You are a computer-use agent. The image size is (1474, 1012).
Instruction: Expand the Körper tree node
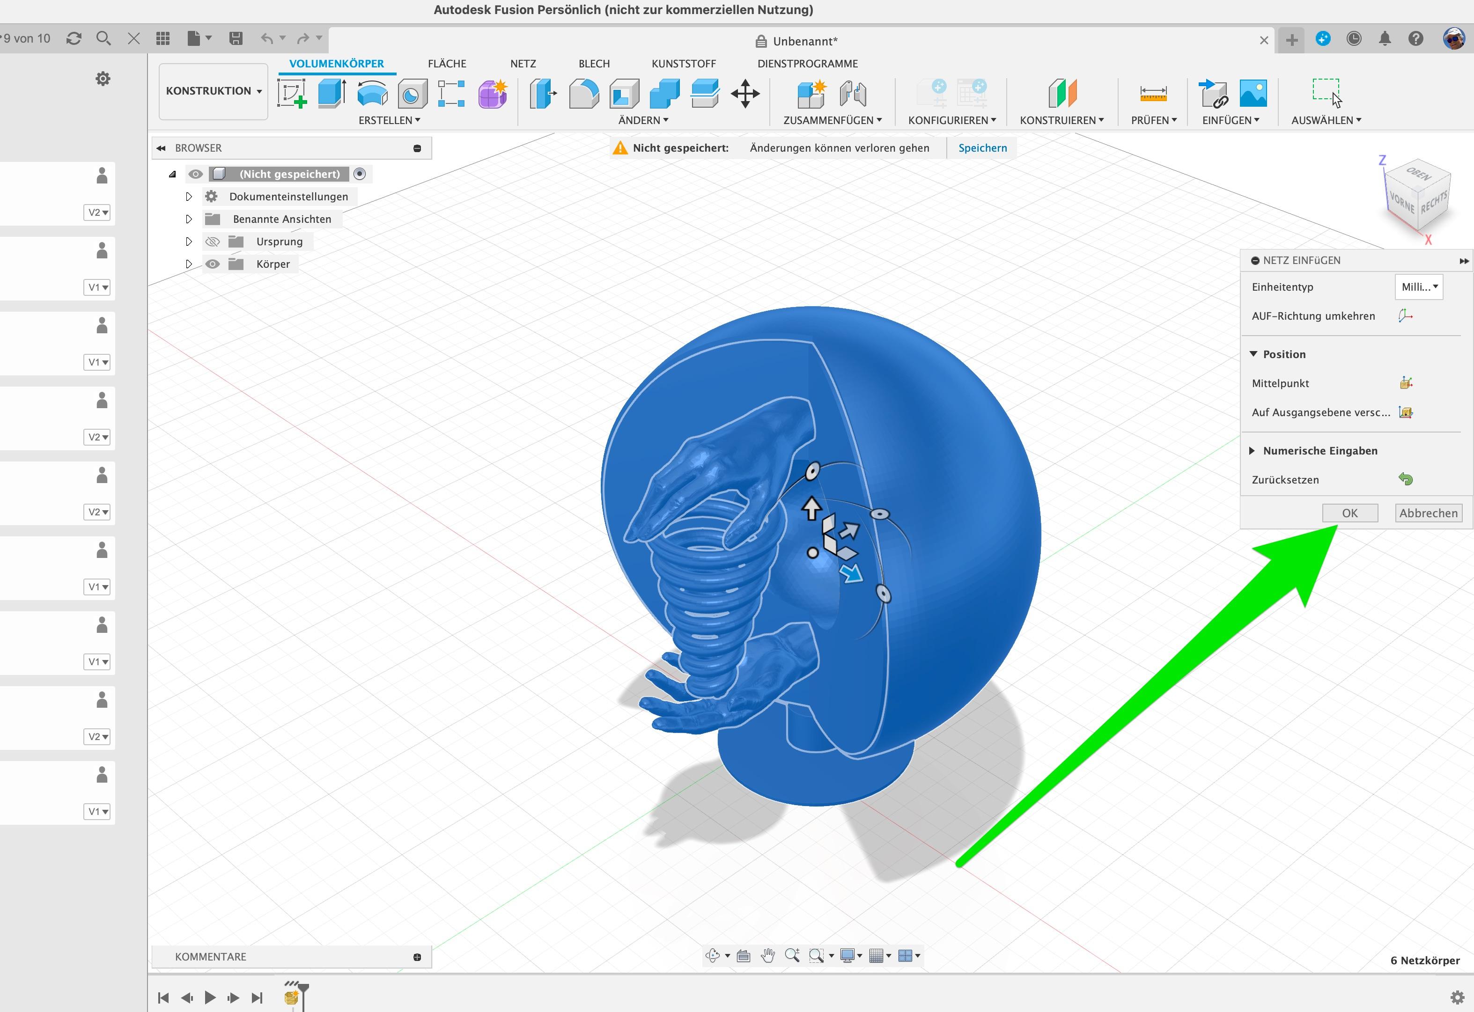(x=188, y=264)
